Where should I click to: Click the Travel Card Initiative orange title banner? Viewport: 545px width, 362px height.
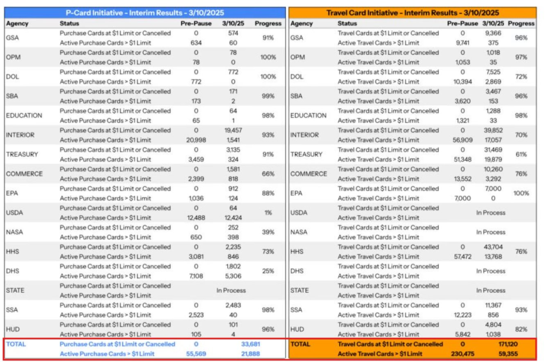414,13
